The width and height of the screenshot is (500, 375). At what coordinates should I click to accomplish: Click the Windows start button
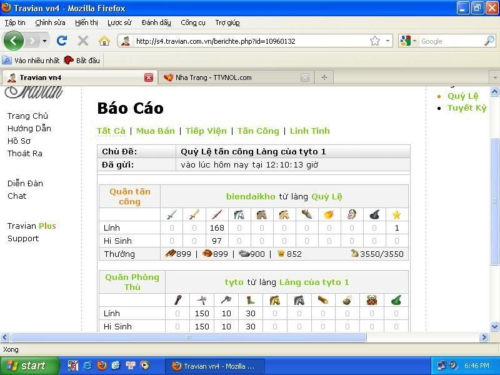click(x=29, y=366)
